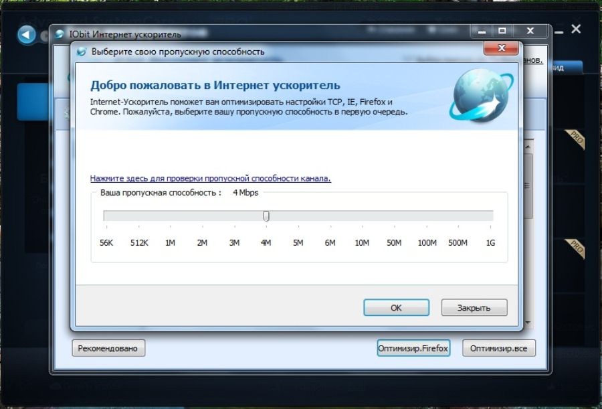Select the 500M label on the bandwidth scale

coord(458,243)
